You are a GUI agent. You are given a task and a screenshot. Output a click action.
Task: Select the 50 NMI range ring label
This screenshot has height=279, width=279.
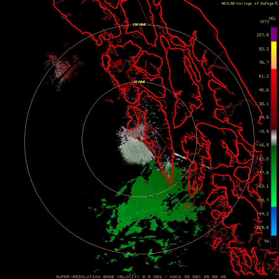(x=139, y=82)
